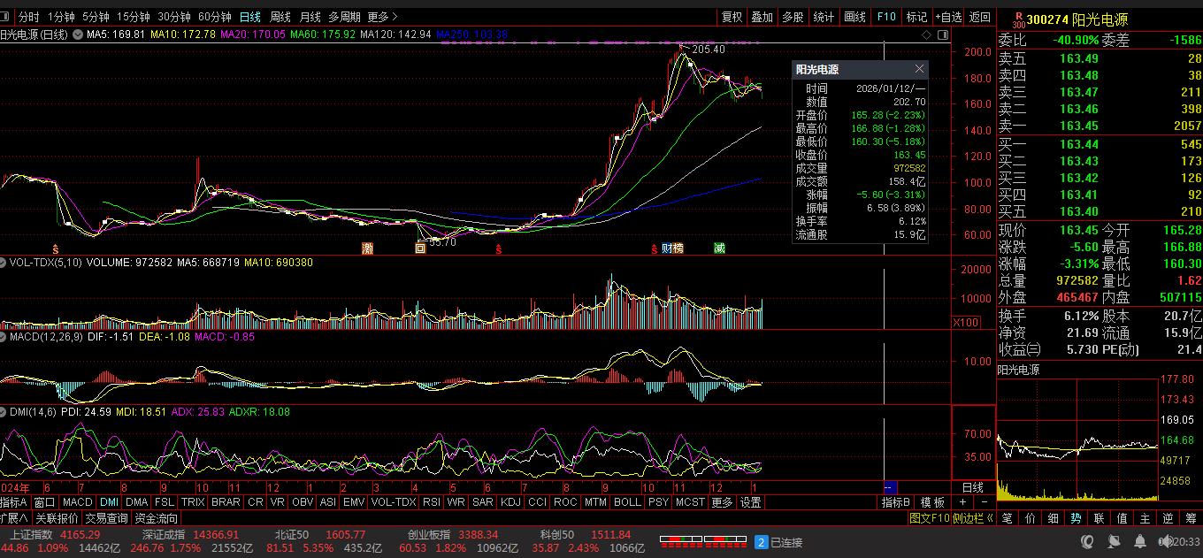Toggle the panel layout icon above the price axis
Screen dimensions: 1203x558
pos(944,34)
